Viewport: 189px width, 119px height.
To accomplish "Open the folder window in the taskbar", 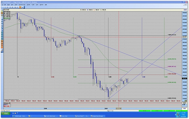I will pos(35,116).
